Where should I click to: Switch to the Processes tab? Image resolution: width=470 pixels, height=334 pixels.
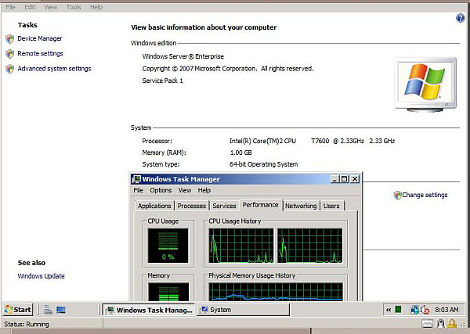[x=192, y=206]
